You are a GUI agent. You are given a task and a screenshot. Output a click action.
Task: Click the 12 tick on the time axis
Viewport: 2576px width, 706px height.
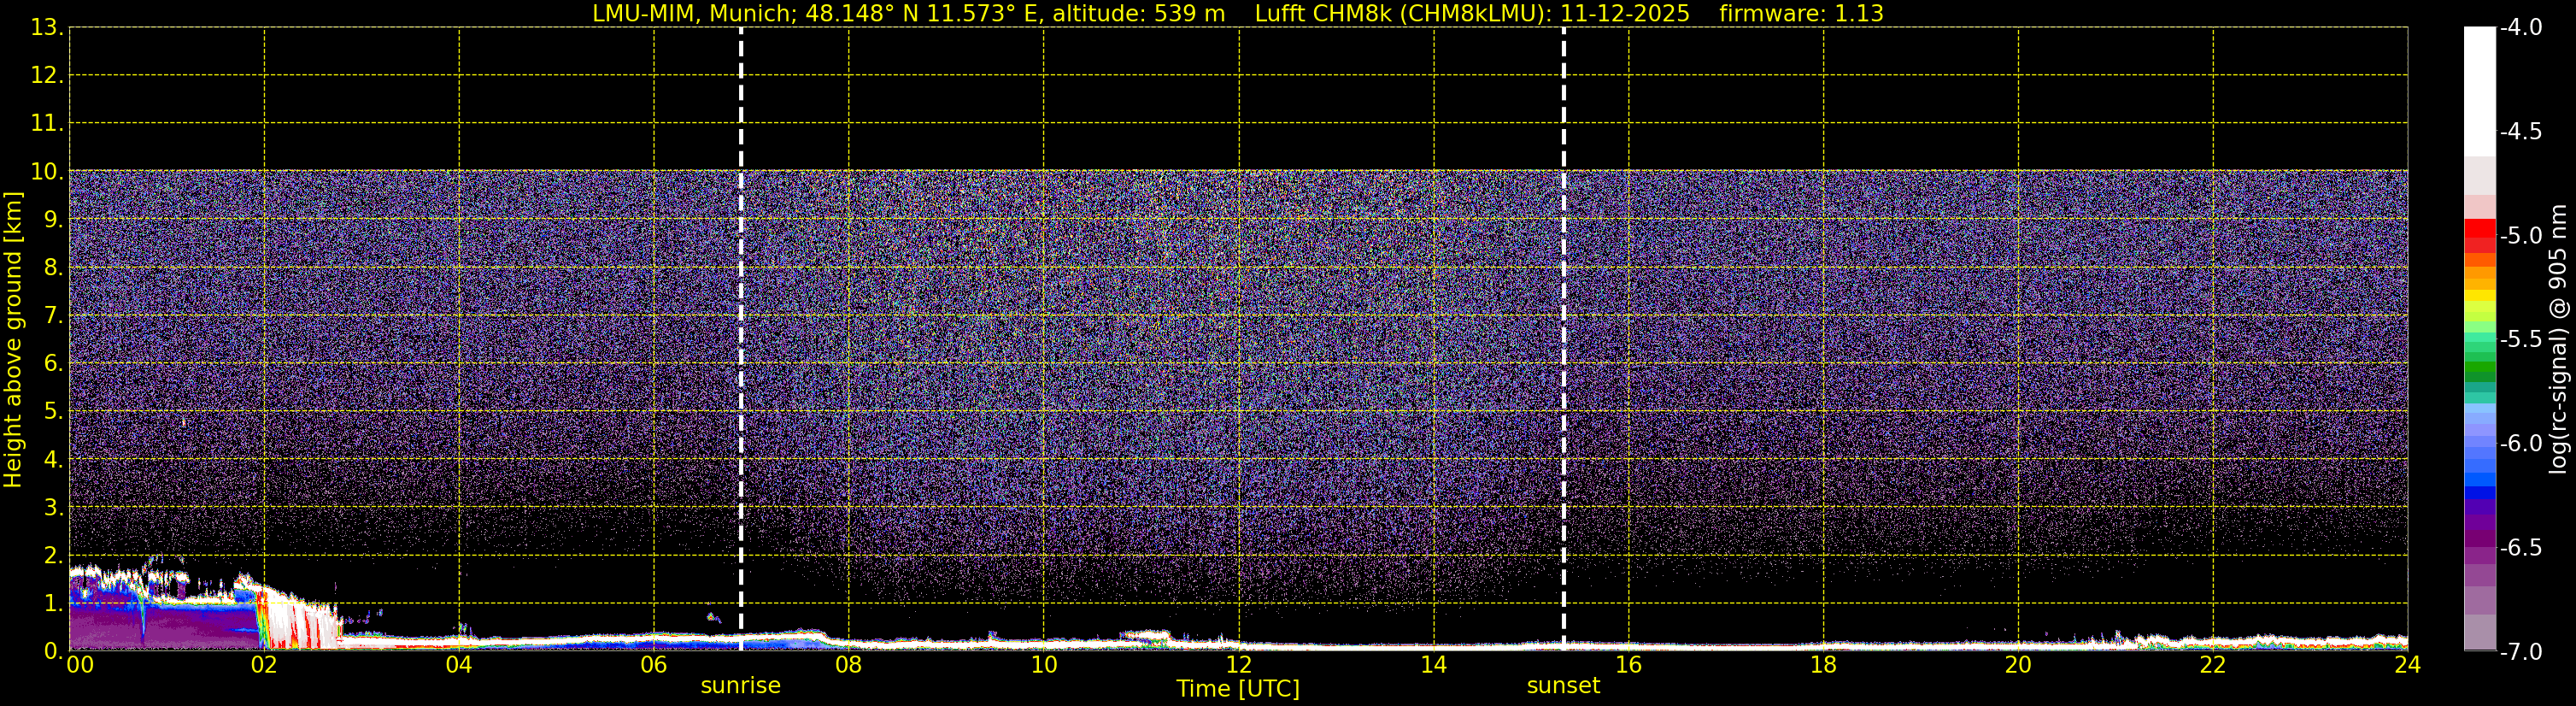click(x=1238, y=665)
